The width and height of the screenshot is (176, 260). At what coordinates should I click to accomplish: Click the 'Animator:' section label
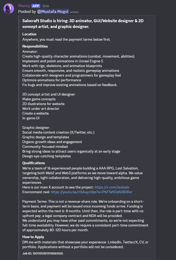click(30, 51)
